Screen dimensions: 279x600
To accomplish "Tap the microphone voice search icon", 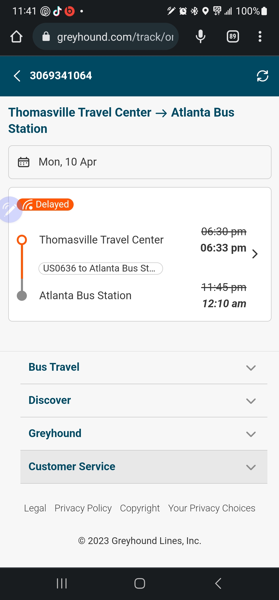I will pos(200,37).
